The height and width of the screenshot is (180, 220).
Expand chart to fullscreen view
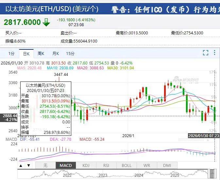coord(206,53)
